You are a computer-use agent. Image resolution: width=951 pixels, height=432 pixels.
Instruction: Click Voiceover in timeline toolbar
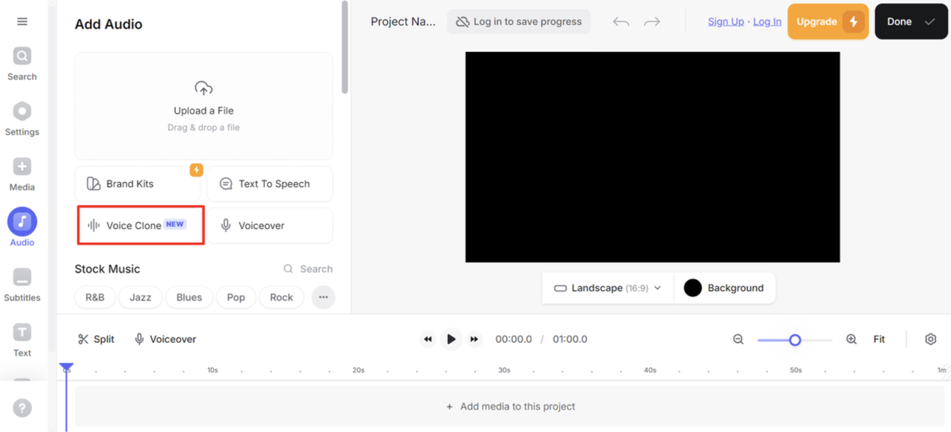pyautogui.click(x=165, y=339)
